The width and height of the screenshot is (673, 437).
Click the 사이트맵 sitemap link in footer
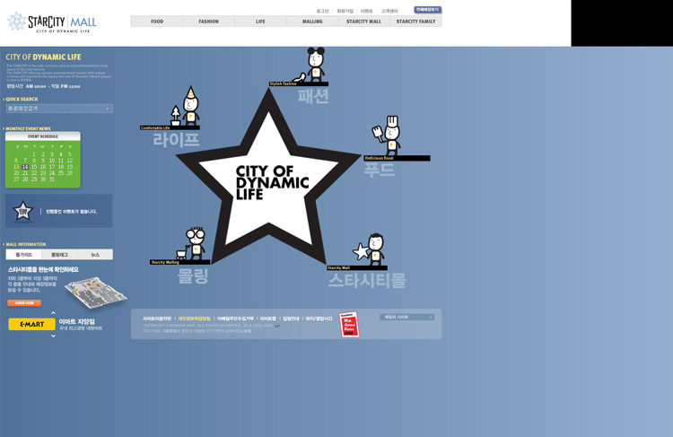[x=267, y=319]
